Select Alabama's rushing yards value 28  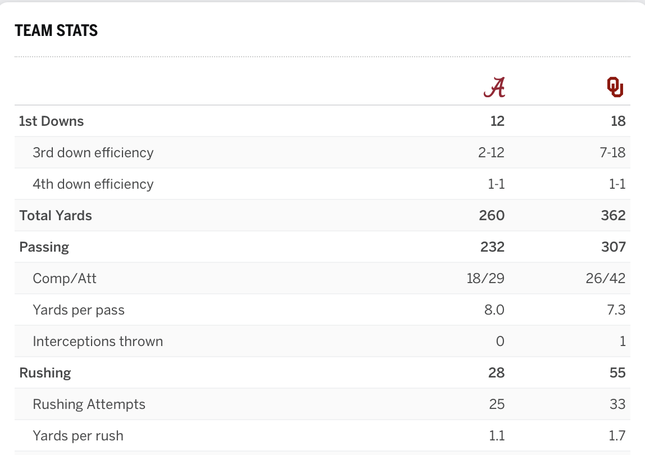tap(496, 373)
